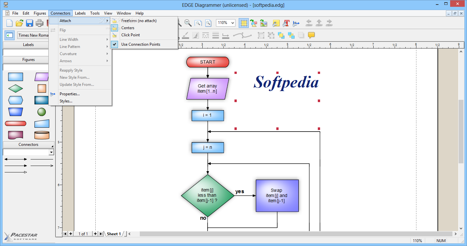Select the maroon document-shaped figure
The width and height of the screenshot is (467, 246).
[16, 135]
